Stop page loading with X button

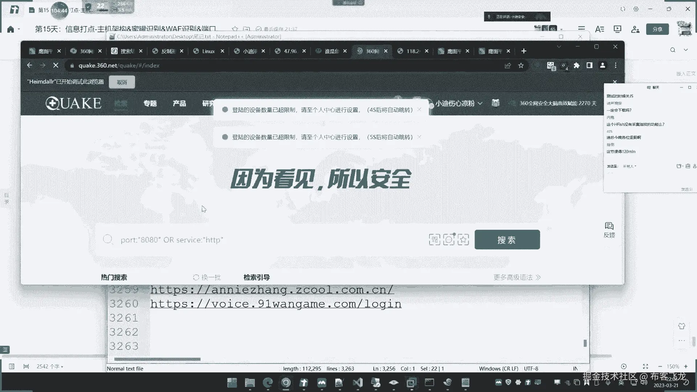point(56,65)
